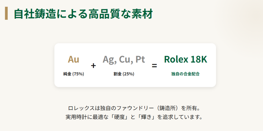263x131 pixels.
Task: Click the 割金 (25%) label
Action: point(124,74)
